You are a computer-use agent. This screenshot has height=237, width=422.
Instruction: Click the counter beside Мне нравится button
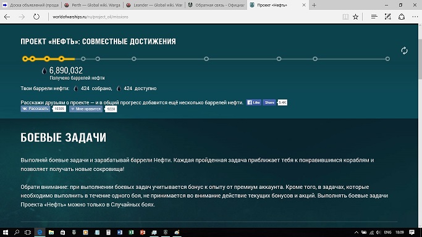[x=111, y=109]
